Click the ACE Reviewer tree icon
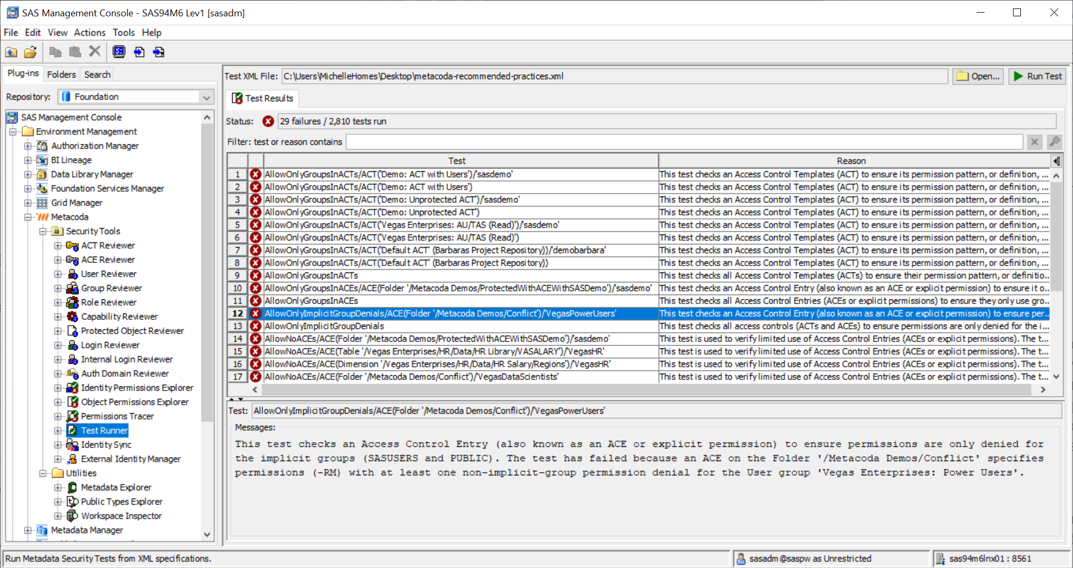Image resolution: width=1073 pixels, height=568 pixels. tap(72, 260)
